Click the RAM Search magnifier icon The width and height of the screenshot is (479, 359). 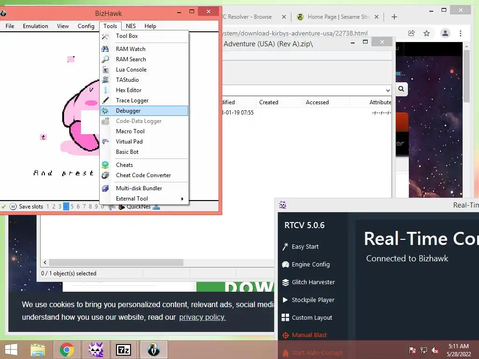coord(105,59)
